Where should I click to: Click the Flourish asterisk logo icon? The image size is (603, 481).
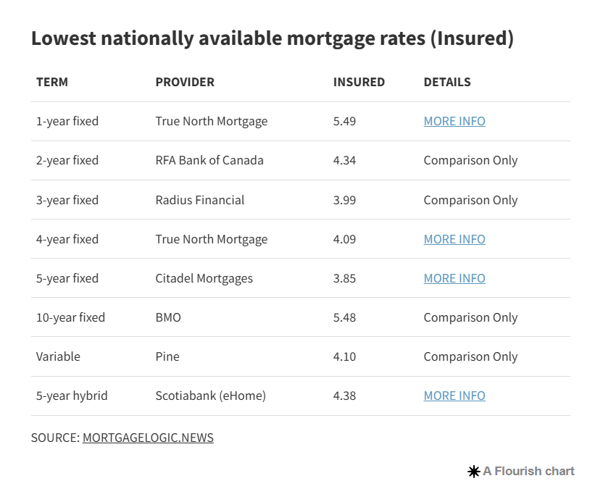click(x=474, y=472)
